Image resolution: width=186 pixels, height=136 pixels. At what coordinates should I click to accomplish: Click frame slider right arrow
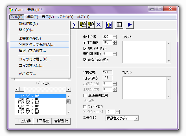(69, 89)
